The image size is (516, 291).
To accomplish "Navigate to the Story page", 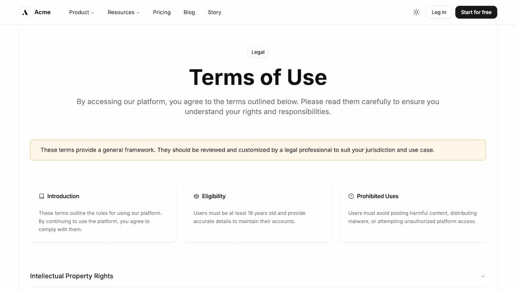I will tap(214, 12).
